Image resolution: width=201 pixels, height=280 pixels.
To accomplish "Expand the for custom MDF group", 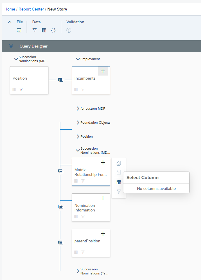I will coord(78,108).
